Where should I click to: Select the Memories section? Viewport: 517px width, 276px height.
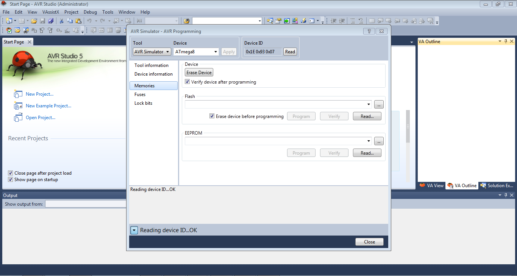coord(153,86)
